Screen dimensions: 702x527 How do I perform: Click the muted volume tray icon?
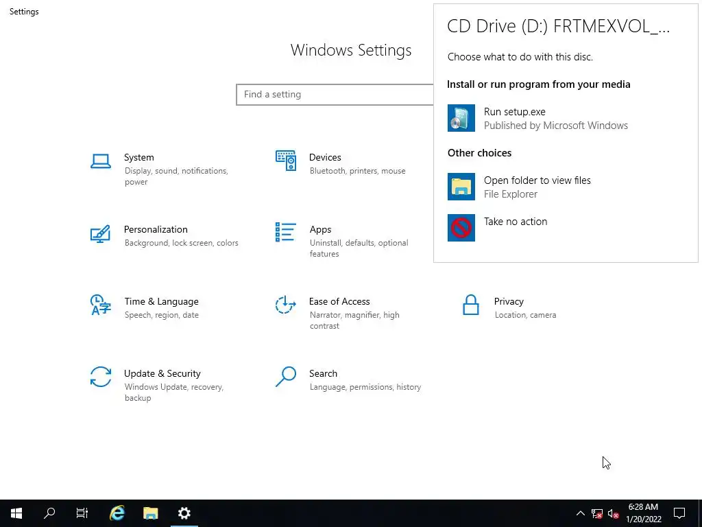point(613,513)
